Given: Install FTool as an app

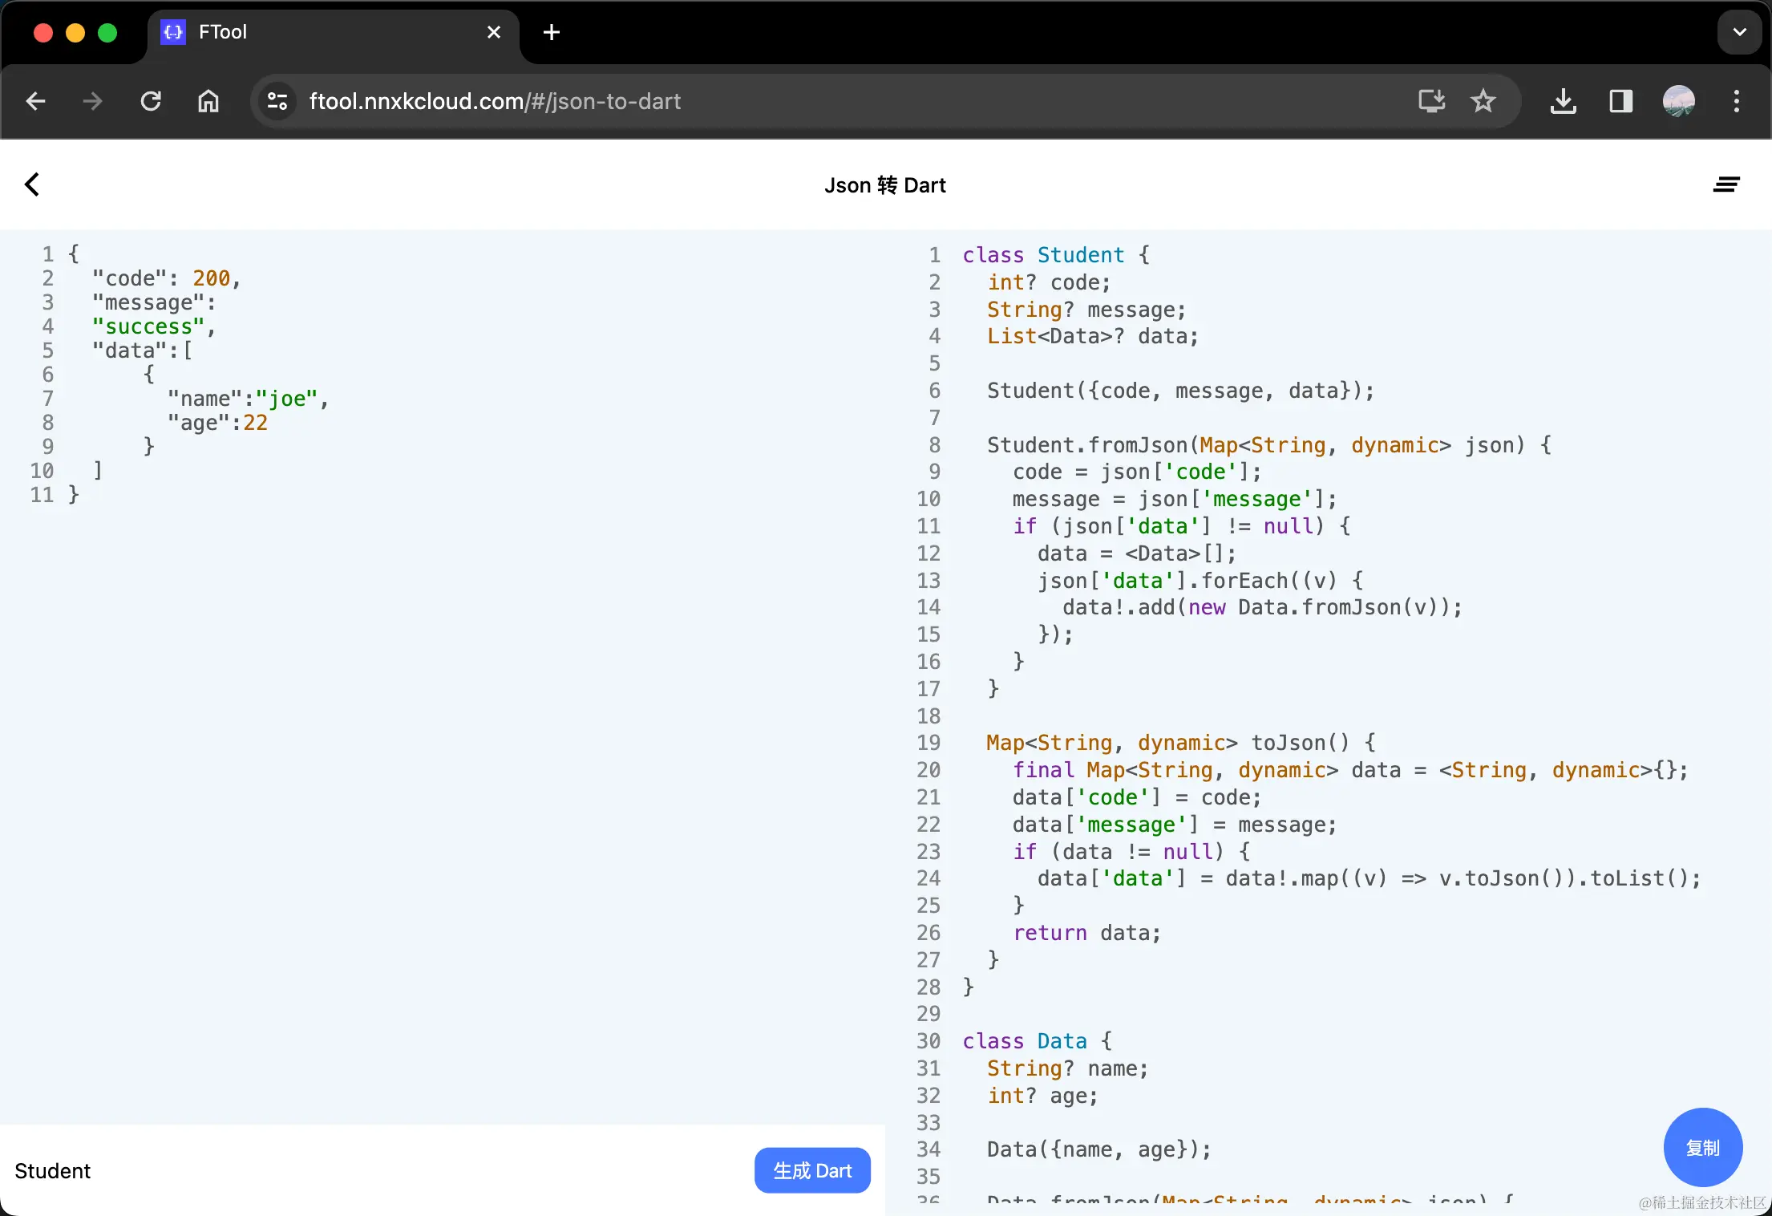Looking at the screenshot, I should point(1431,101).
